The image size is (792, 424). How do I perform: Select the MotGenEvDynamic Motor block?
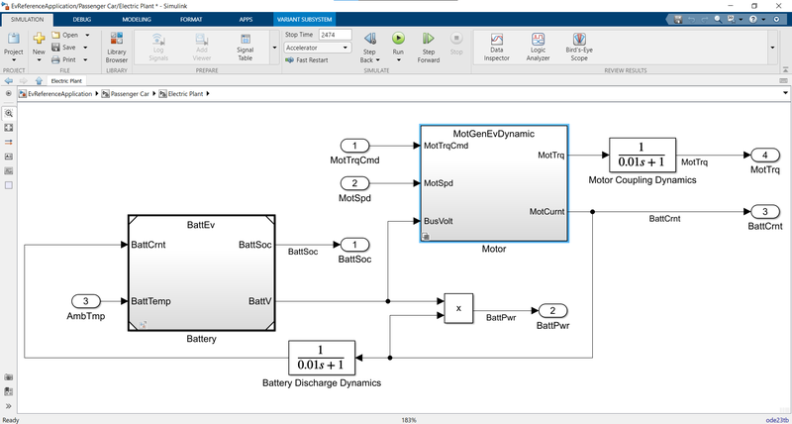[x=494, y=184]
